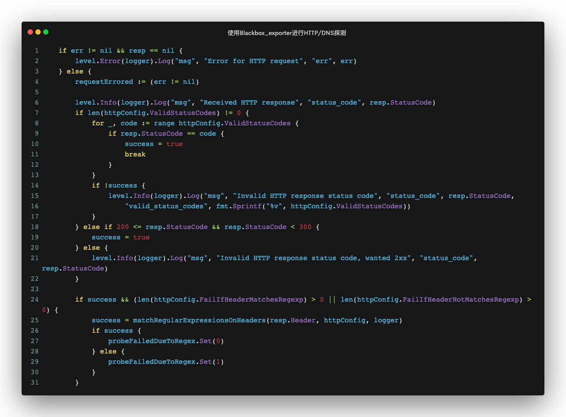
Task: Click the window title 使用Blackbox_exporter进行HTTP/DNS探测
Action: pos(286,32)
